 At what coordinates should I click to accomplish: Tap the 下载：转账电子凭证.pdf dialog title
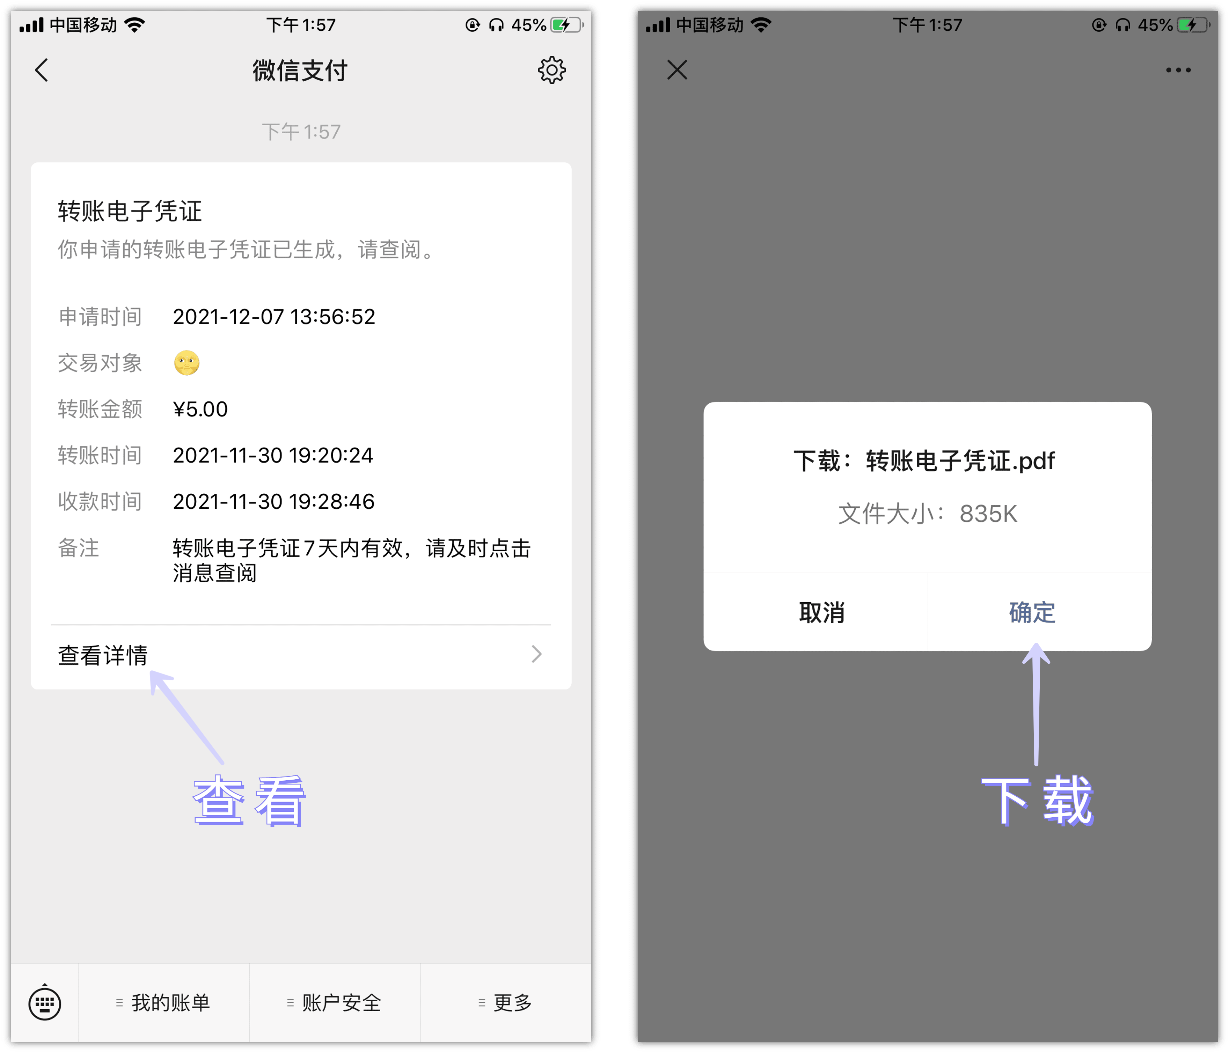[924, 461]
